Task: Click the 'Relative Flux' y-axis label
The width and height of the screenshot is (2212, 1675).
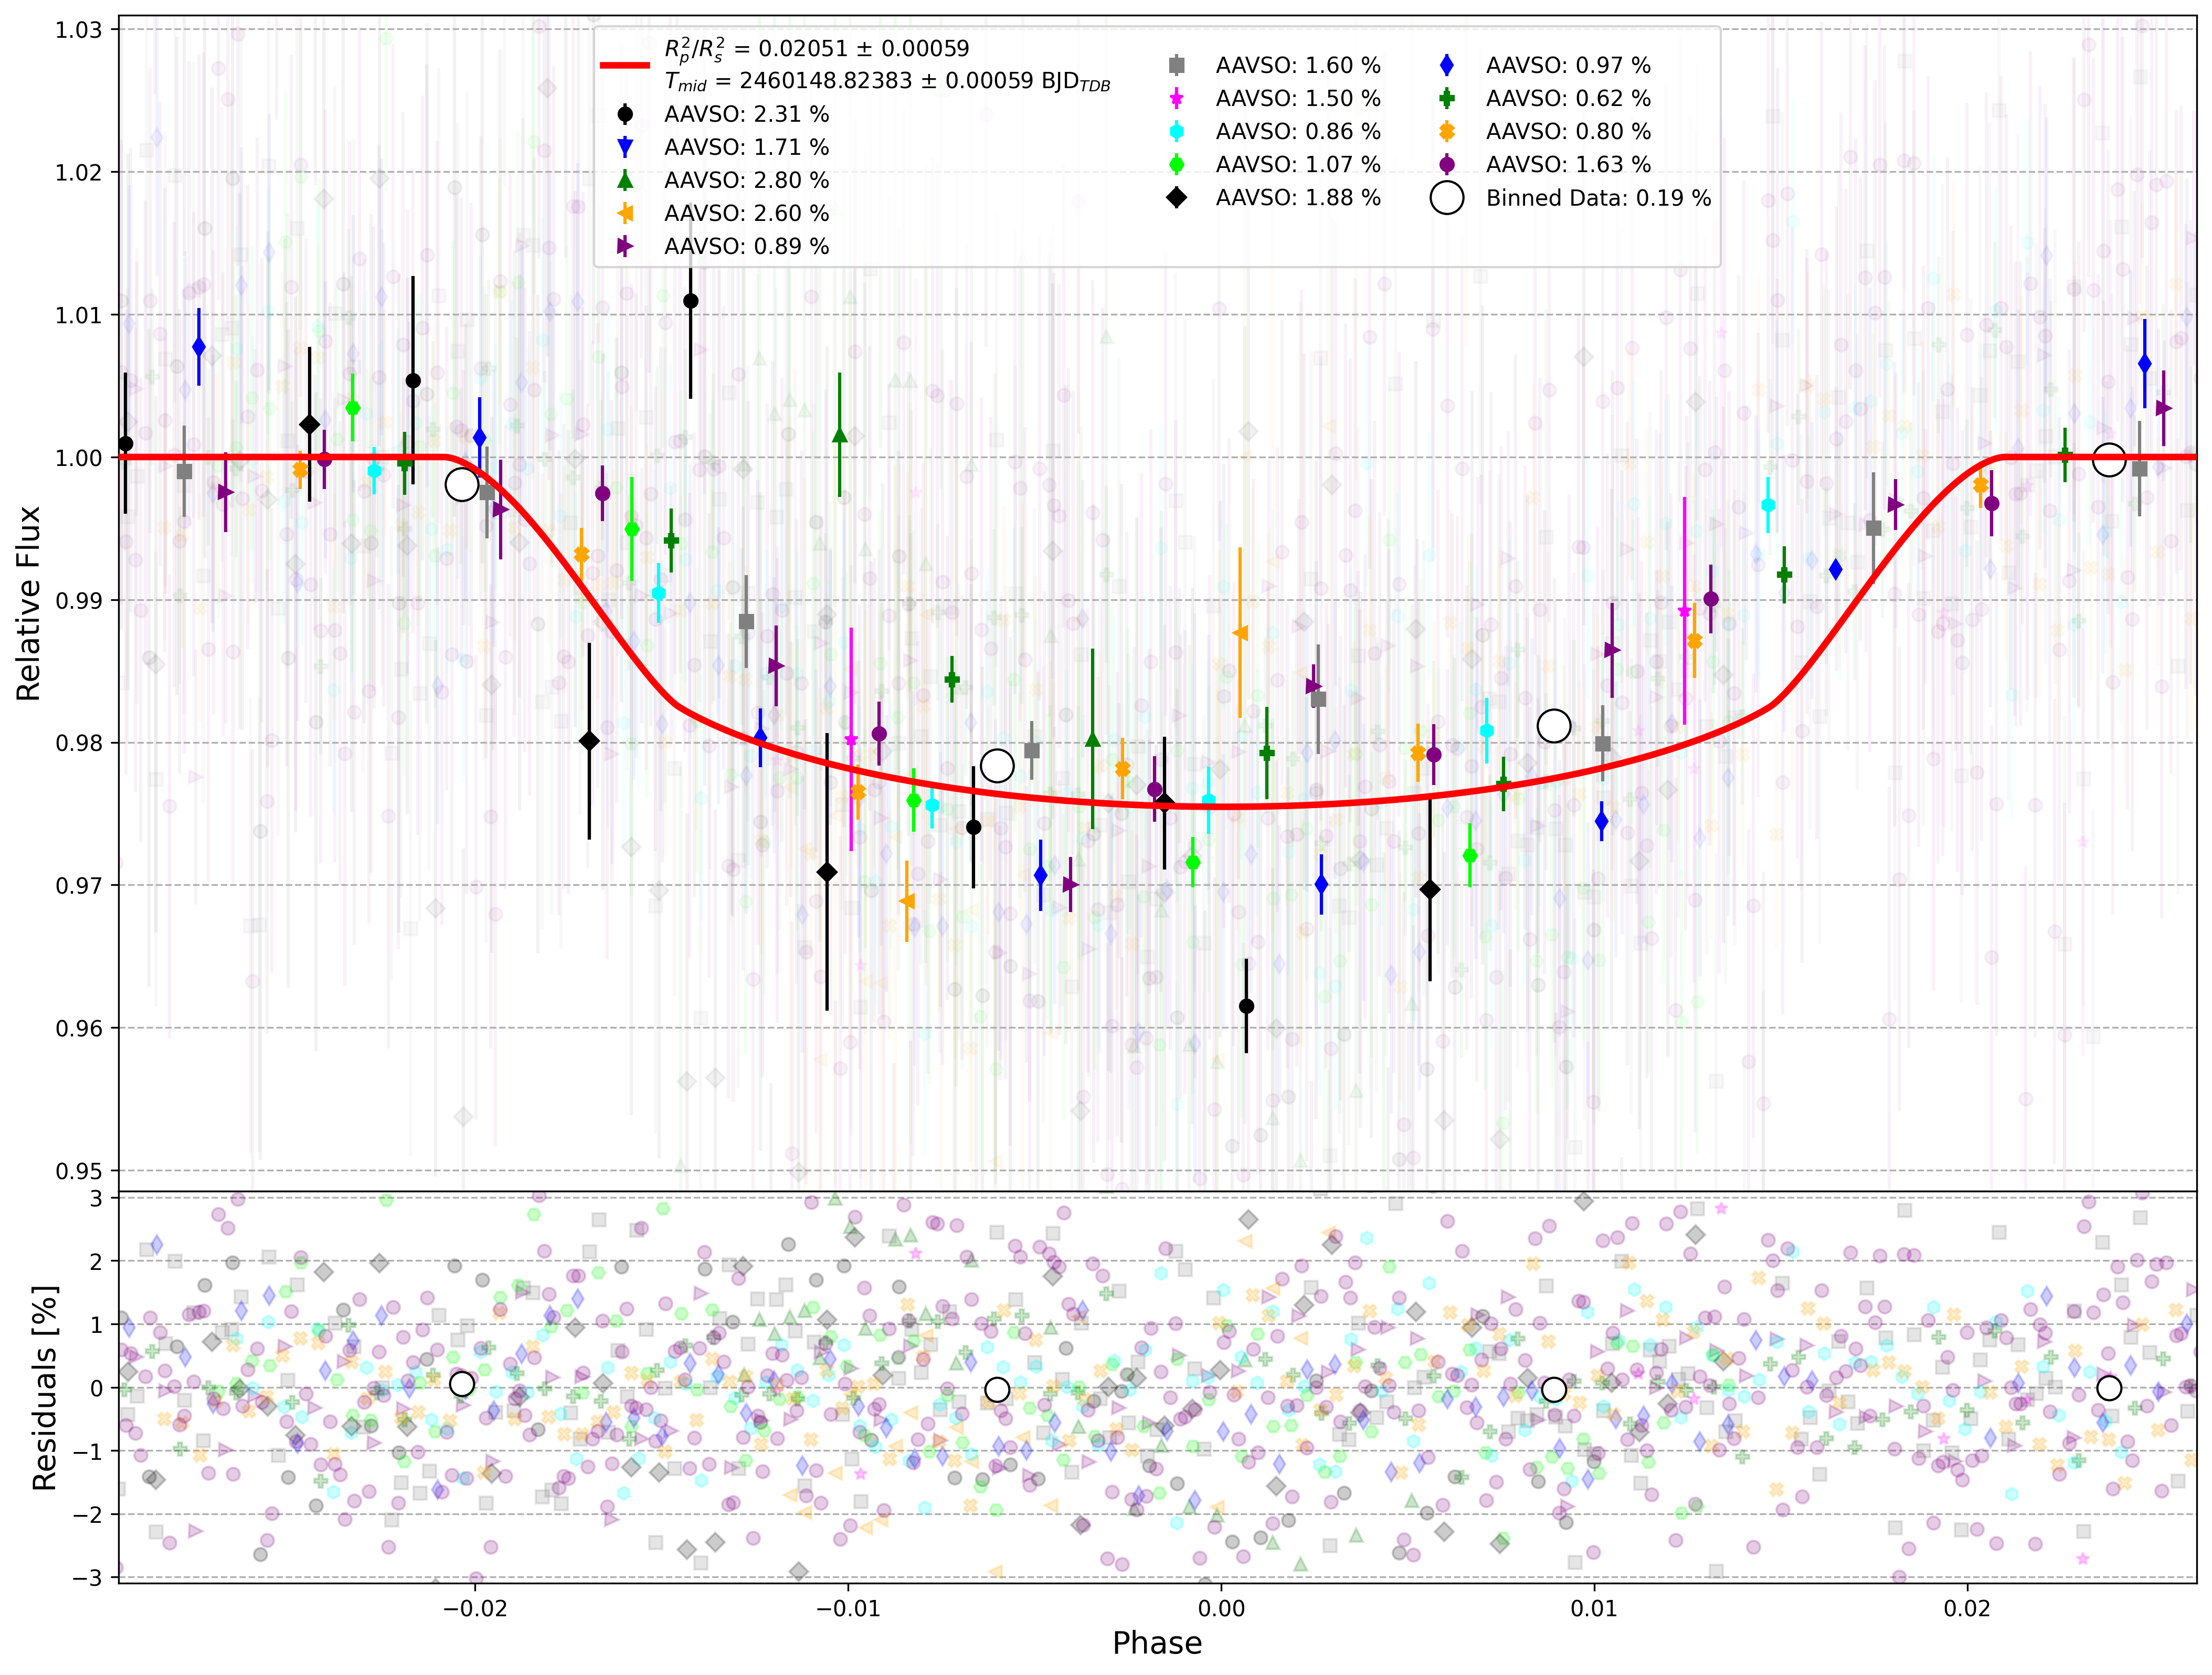Action: click(28, 603)
